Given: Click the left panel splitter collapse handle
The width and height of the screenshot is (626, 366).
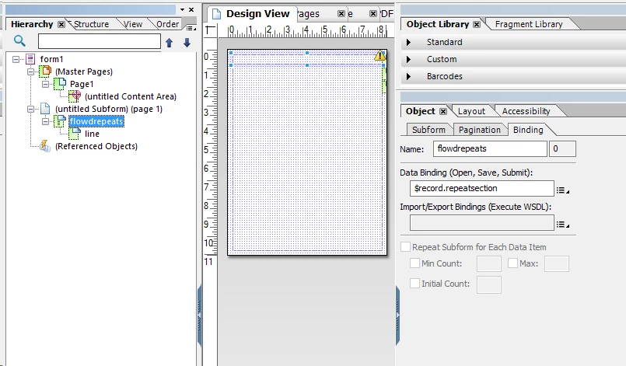Looking at the screenshot, I should (x=200, y=315).
